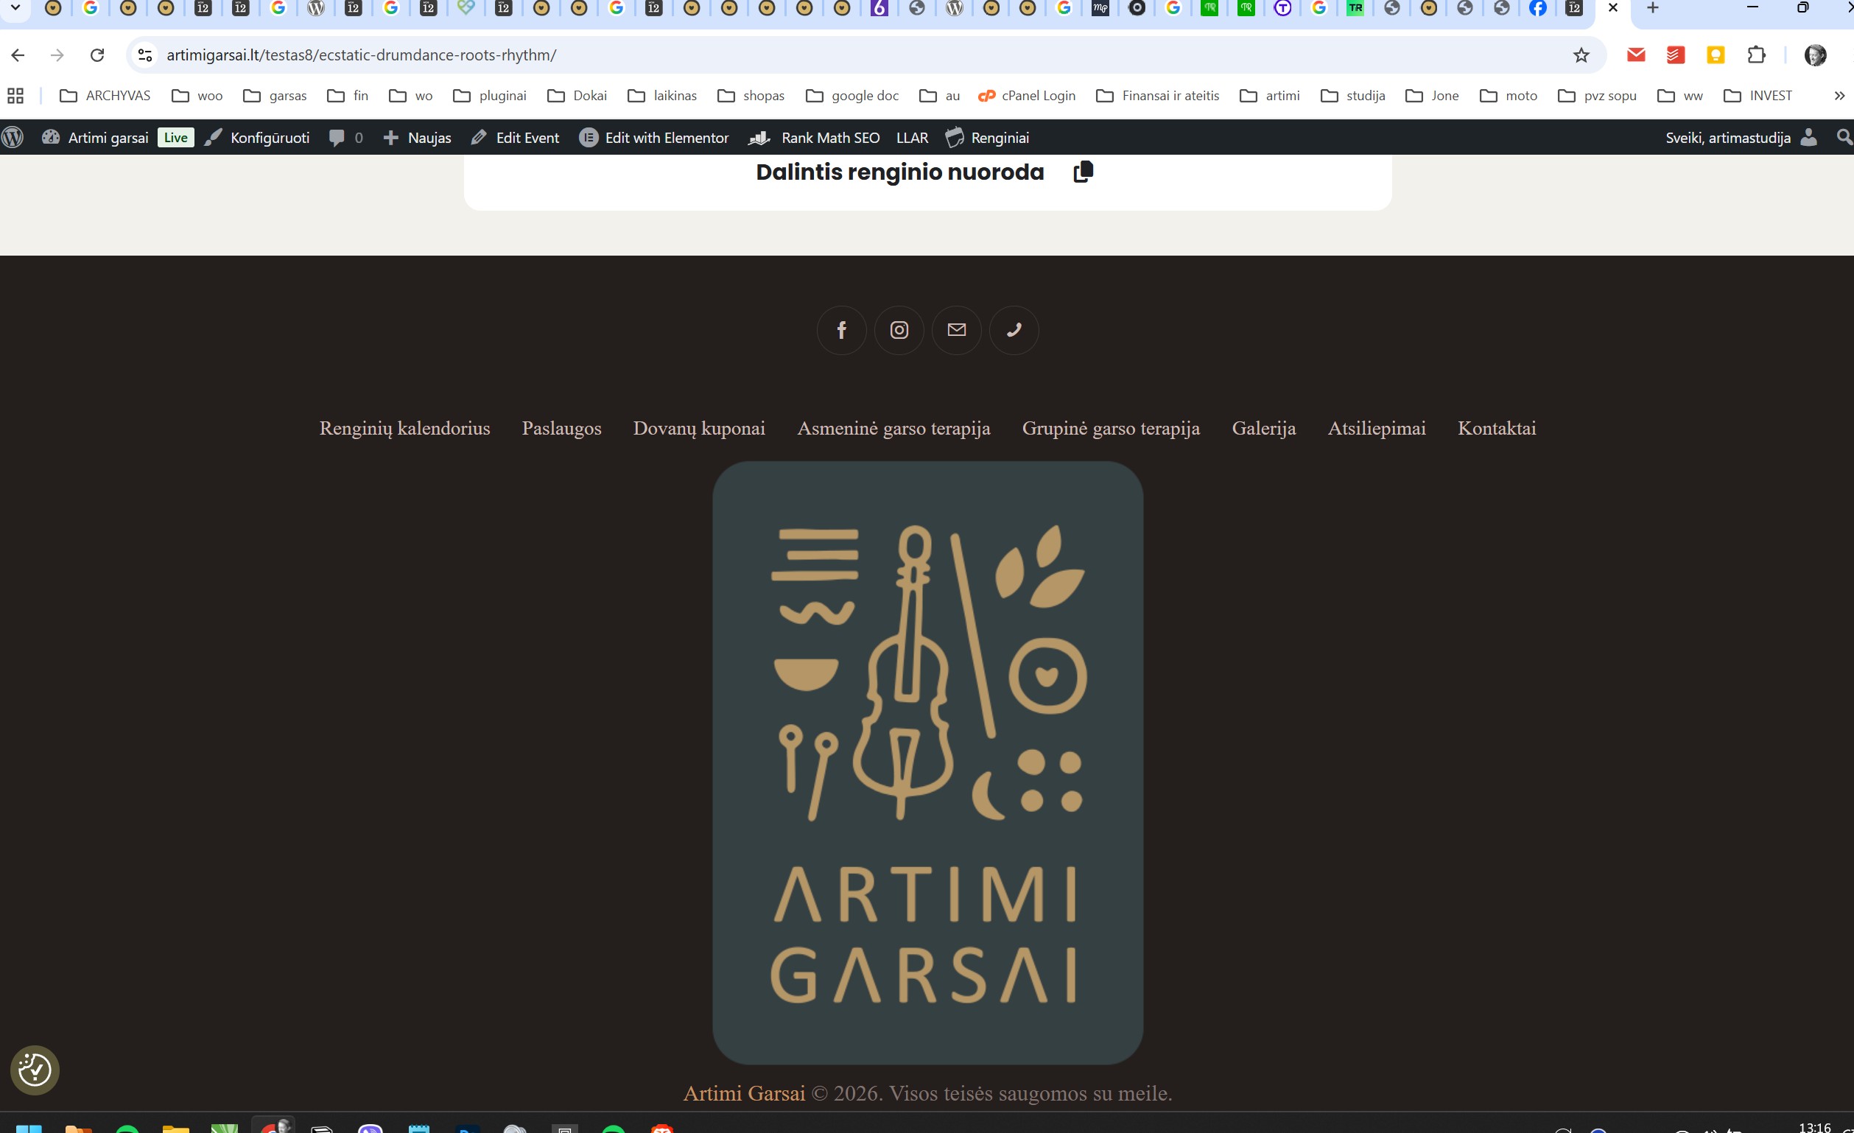
Task: Click the WordPress logo in admin bar
Action: coord(13,138)
